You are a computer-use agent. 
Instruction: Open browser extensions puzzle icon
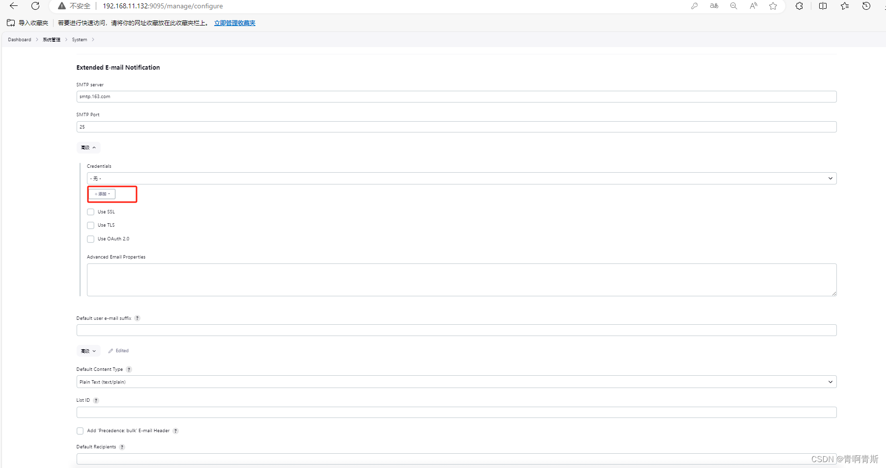click(x=800, y=6)
